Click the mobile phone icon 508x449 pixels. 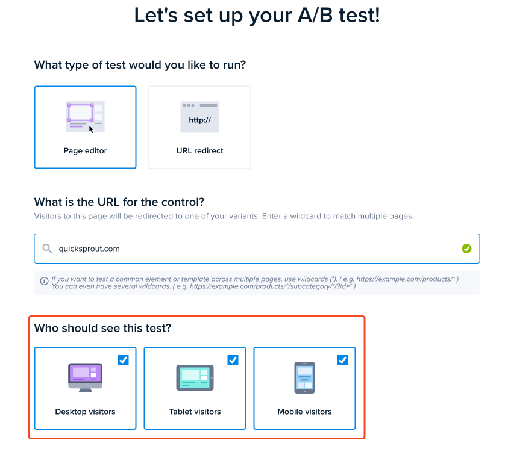pyautogui.click(x=304, y=377)
